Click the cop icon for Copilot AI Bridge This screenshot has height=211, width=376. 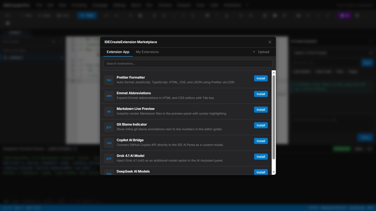coord(109,143)
